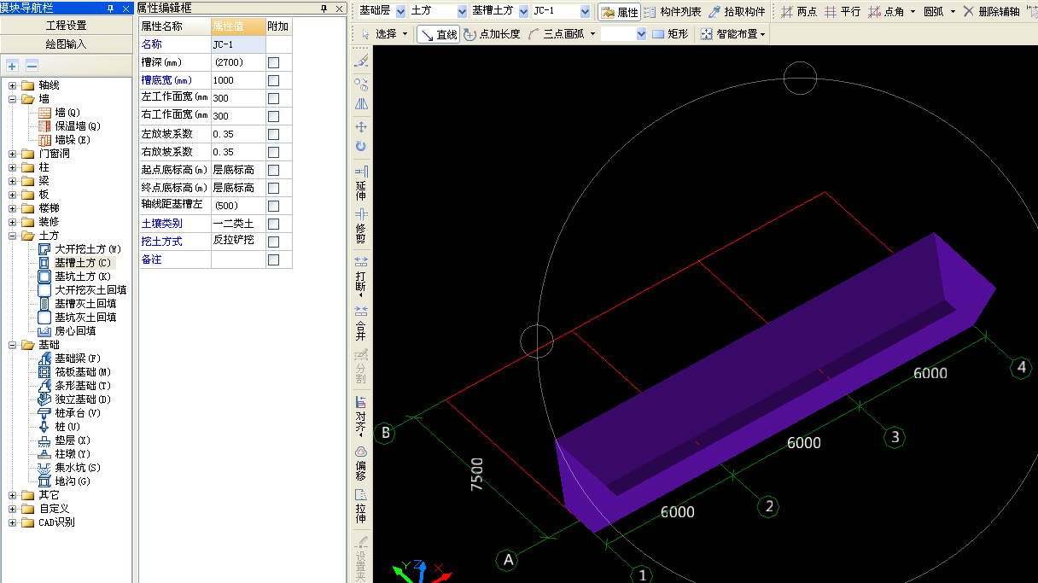Check the 附加 box for 备注

[274, 259]
